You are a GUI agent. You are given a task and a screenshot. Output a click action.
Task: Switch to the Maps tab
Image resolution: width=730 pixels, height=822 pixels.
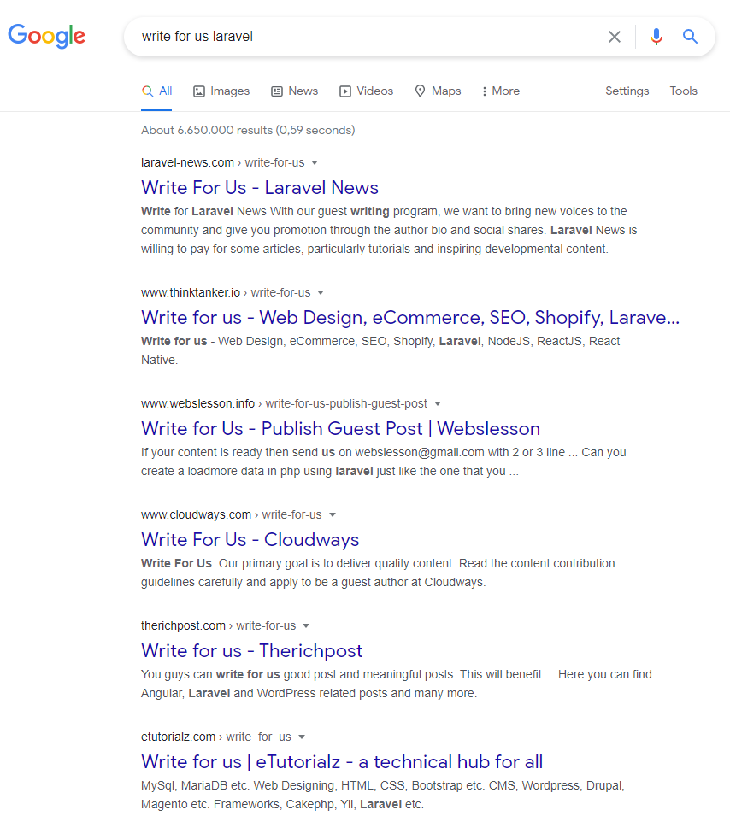[x=438, y=91]
